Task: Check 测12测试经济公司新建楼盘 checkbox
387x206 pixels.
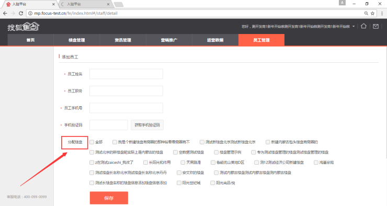Action: coord(257,163)
